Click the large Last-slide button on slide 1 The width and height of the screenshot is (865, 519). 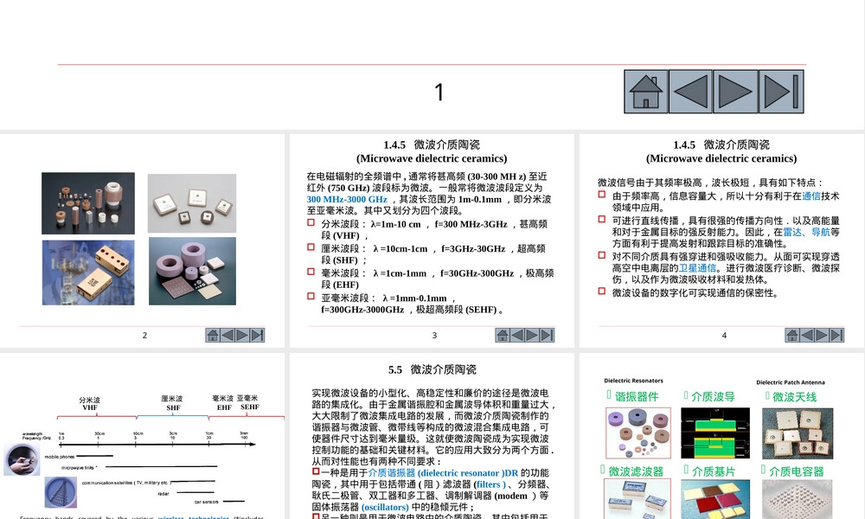(x=781, y=92)
